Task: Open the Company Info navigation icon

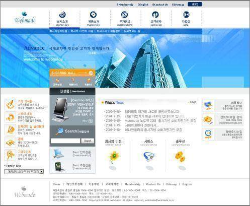Action: point(62,15)
